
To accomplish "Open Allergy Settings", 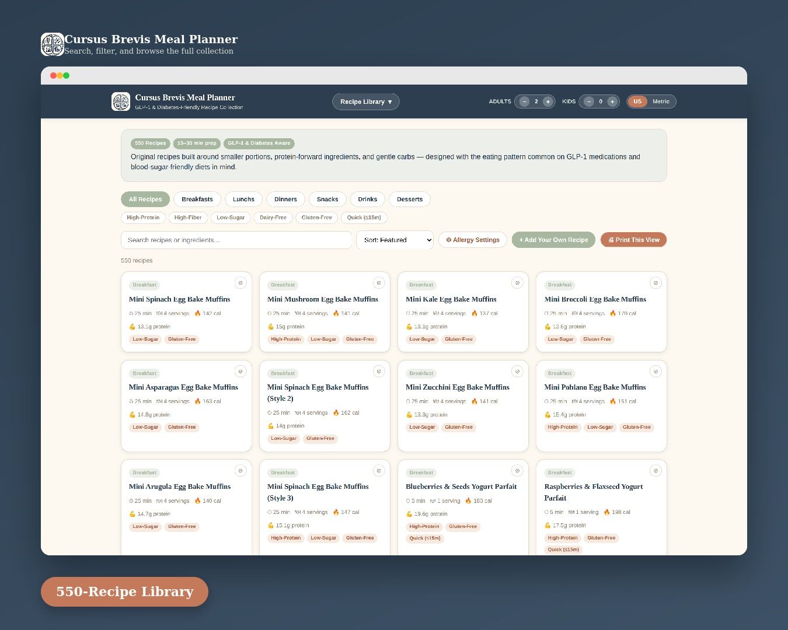I will pyautogui.click(x=473, y=240).
